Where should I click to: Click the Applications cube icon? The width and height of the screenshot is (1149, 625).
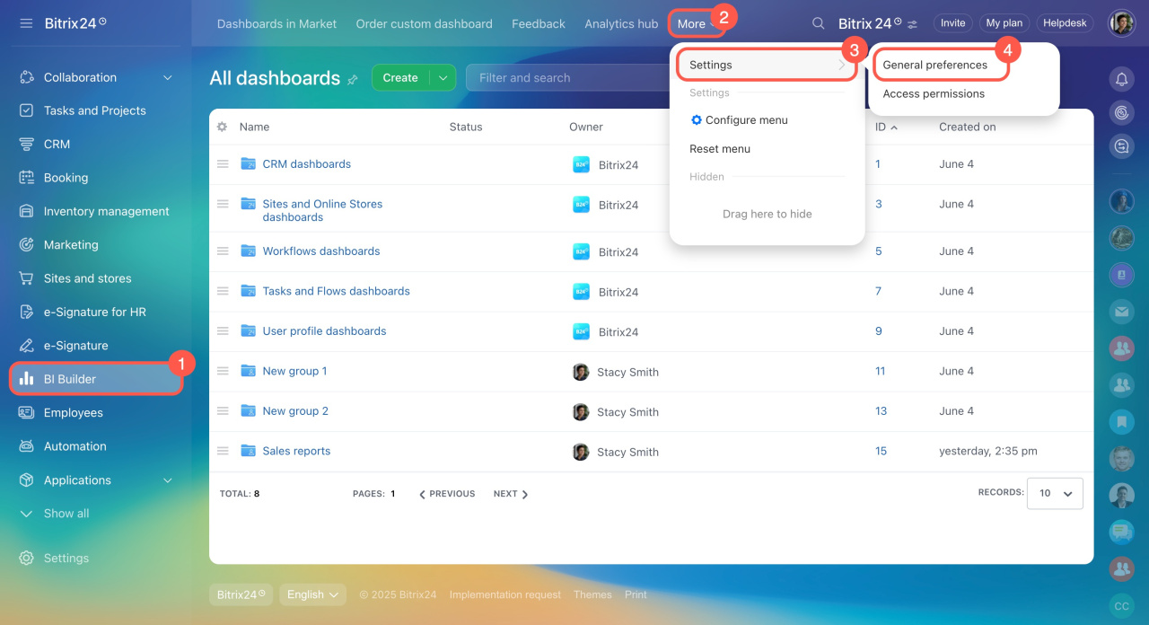tap(27, 480)
